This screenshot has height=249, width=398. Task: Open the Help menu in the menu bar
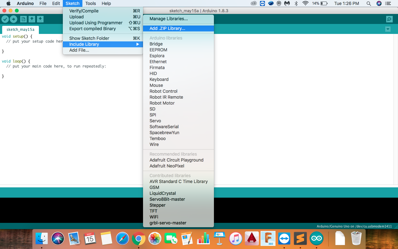pyautogui.click(x=106, y=3)
